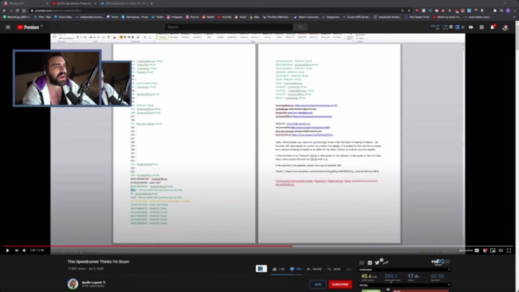Seek on the red video progress bar
This screenshot has width=519, height=292.
pyautogui.click(x=257, y=246)
